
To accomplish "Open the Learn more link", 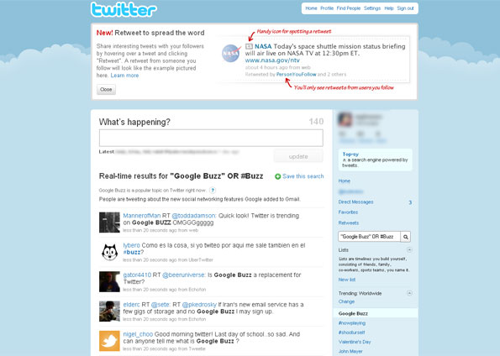I will coord(124,76).
